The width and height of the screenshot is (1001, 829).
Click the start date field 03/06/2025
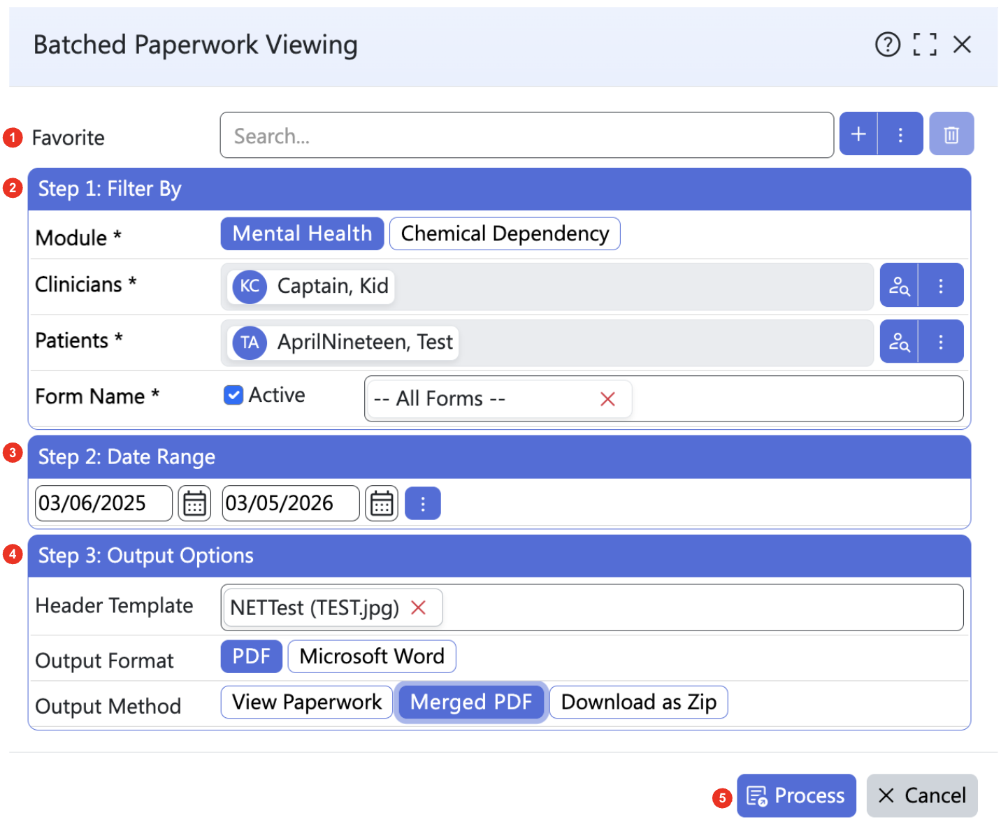[103, 503]
